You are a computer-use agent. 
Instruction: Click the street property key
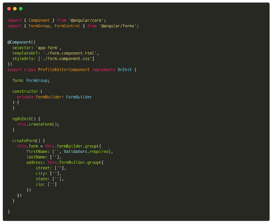[43, 168]
